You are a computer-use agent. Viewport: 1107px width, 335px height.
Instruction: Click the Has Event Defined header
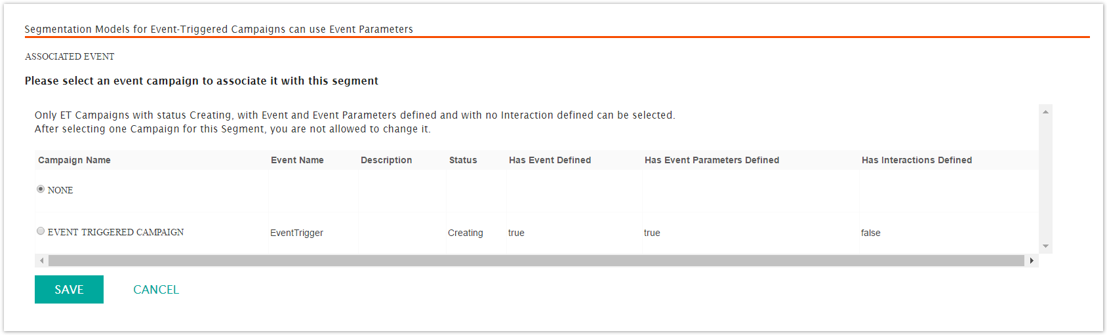pyautogui.click(x=550, y=160)
